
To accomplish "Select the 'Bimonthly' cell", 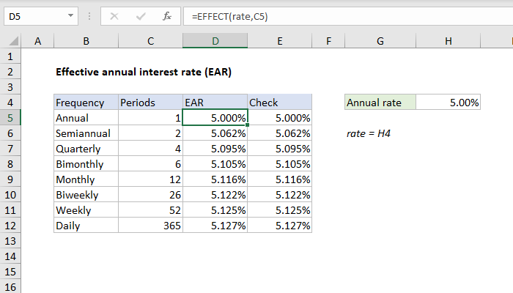I will (x=86, y=164).
